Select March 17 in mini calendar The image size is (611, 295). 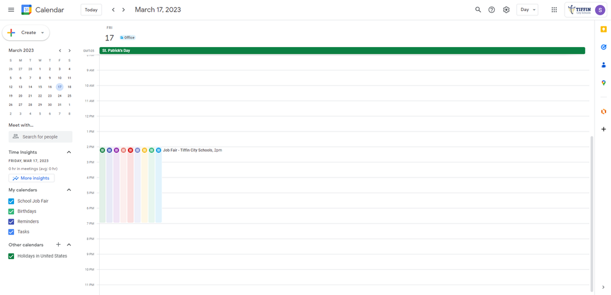coord(59,87)
